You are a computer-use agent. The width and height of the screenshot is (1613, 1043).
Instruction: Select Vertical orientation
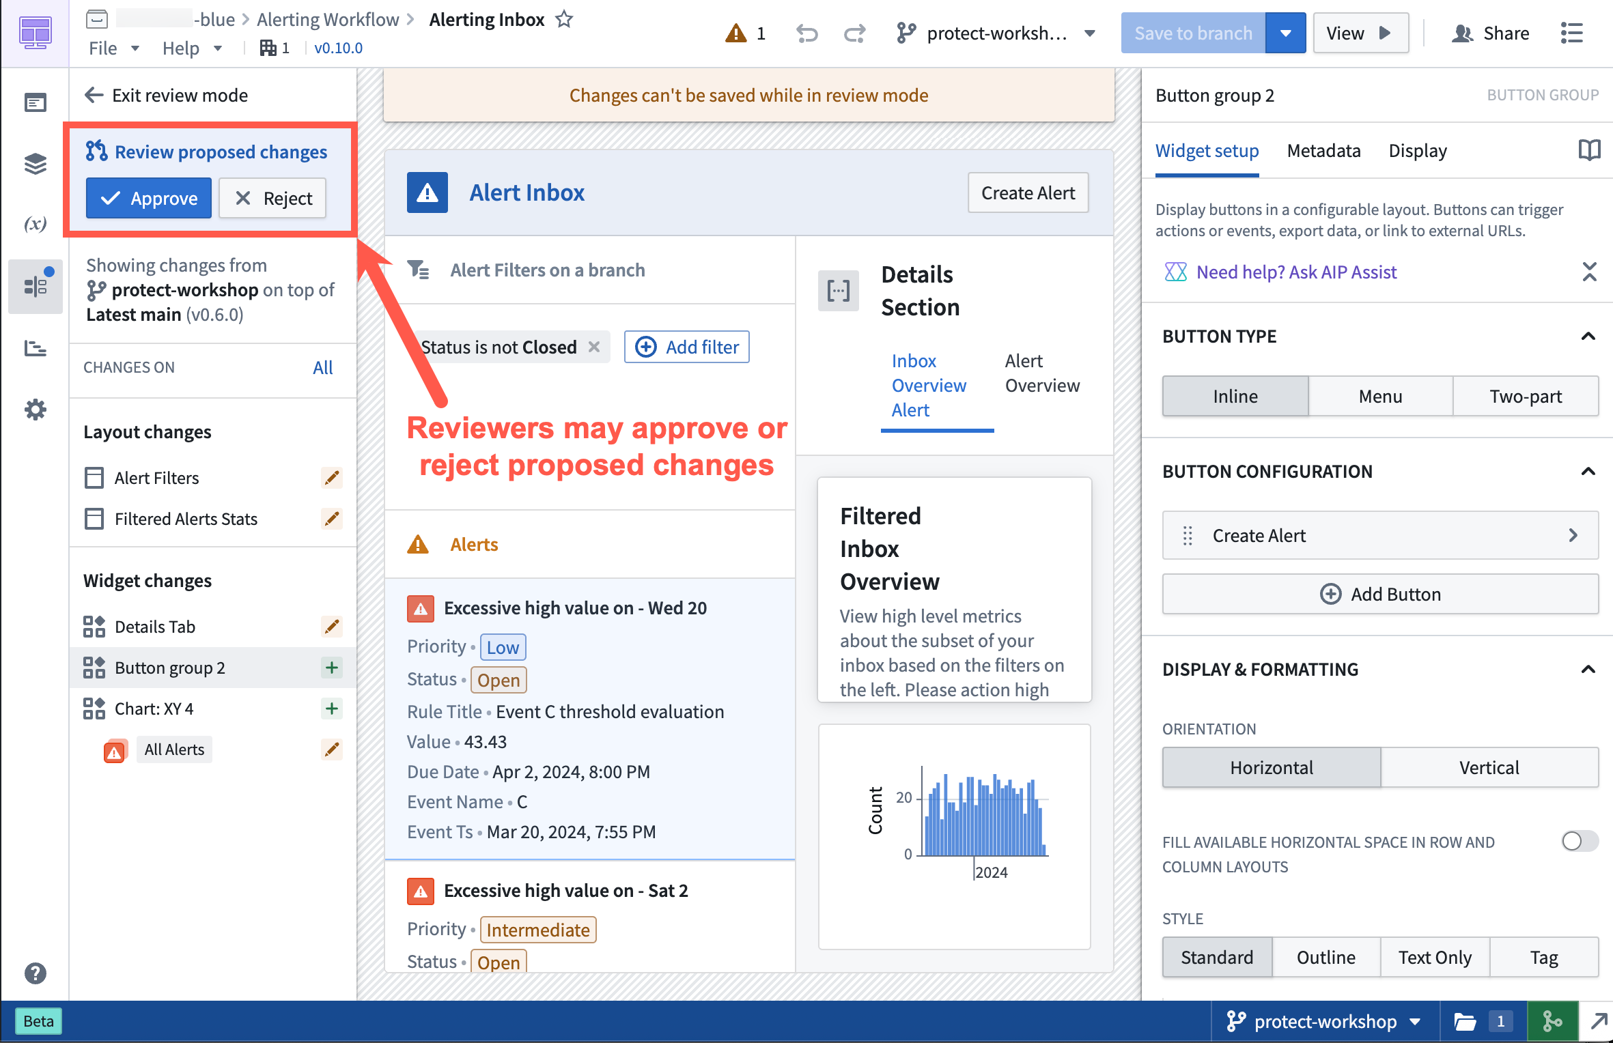click(x=1489, y=767)
